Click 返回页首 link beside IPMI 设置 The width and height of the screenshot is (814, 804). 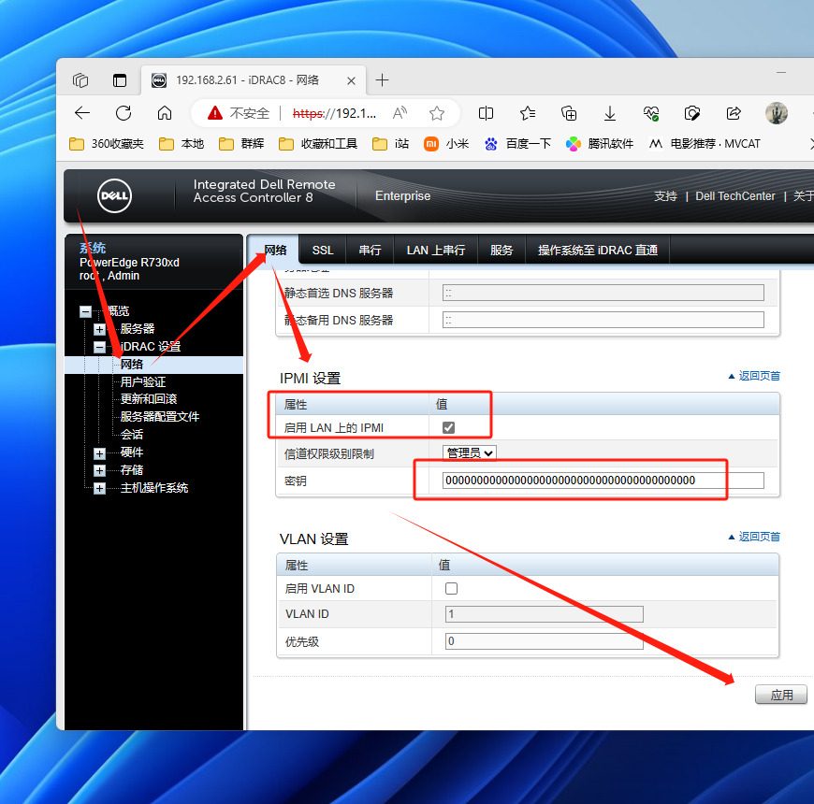point(754,376)
